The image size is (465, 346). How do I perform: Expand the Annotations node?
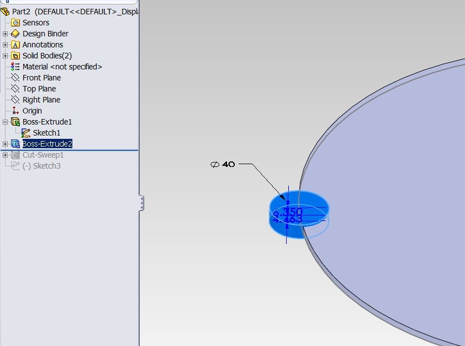(5, 45)
